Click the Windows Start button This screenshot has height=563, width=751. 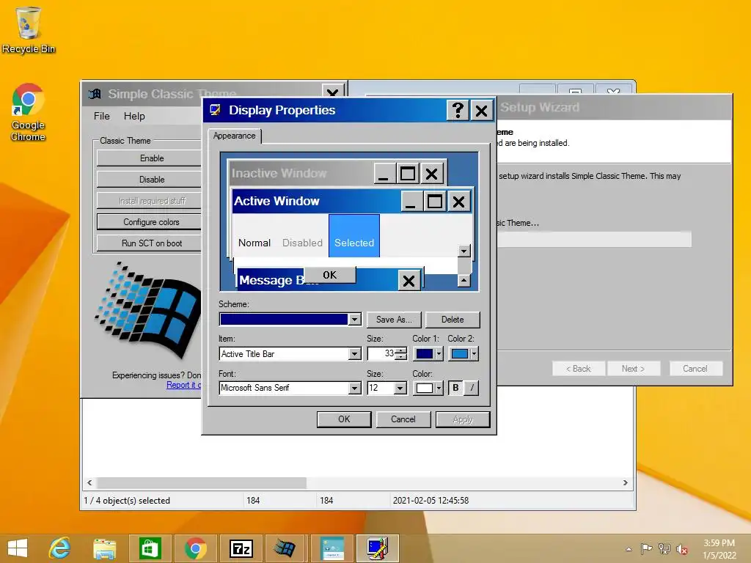pyautogui.click(x=18, y=548)
